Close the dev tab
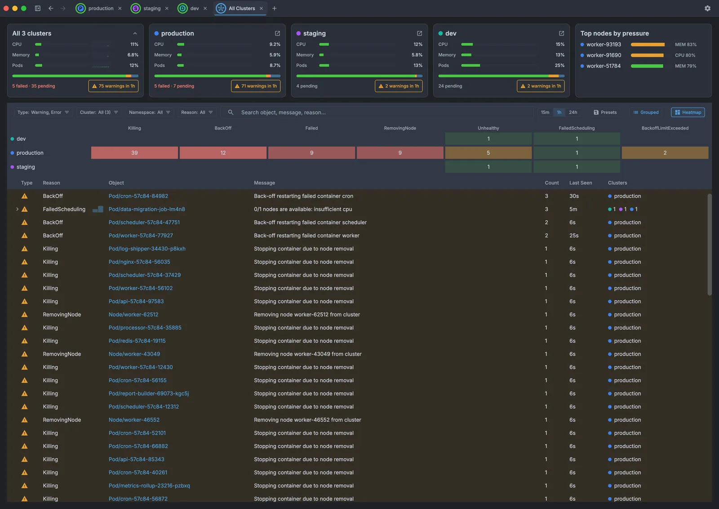The image size is (719, 509). (205, 8)
